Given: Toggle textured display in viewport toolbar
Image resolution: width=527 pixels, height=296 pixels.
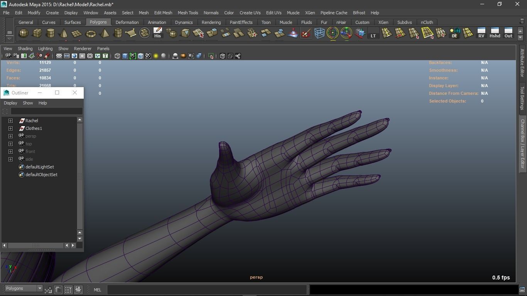Looking at the screenshot, I should 148,56.
